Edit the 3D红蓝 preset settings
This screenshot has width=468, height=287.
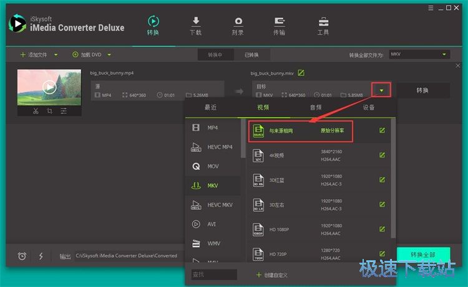tap(382, 180)
